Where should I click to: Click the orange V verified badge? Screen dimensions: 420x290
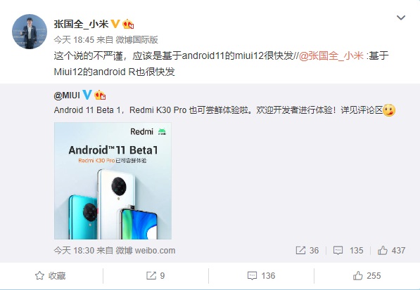tap(115, 24)
